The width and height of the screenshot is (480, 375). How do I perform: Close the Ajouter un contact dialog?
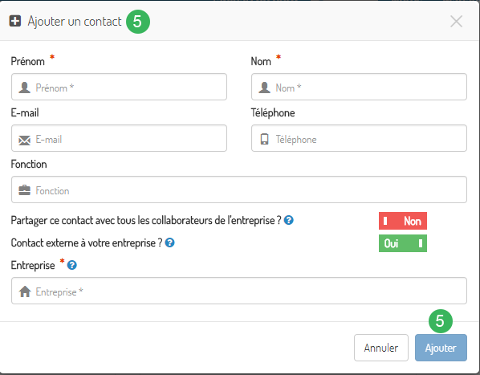tap(456, 22)
